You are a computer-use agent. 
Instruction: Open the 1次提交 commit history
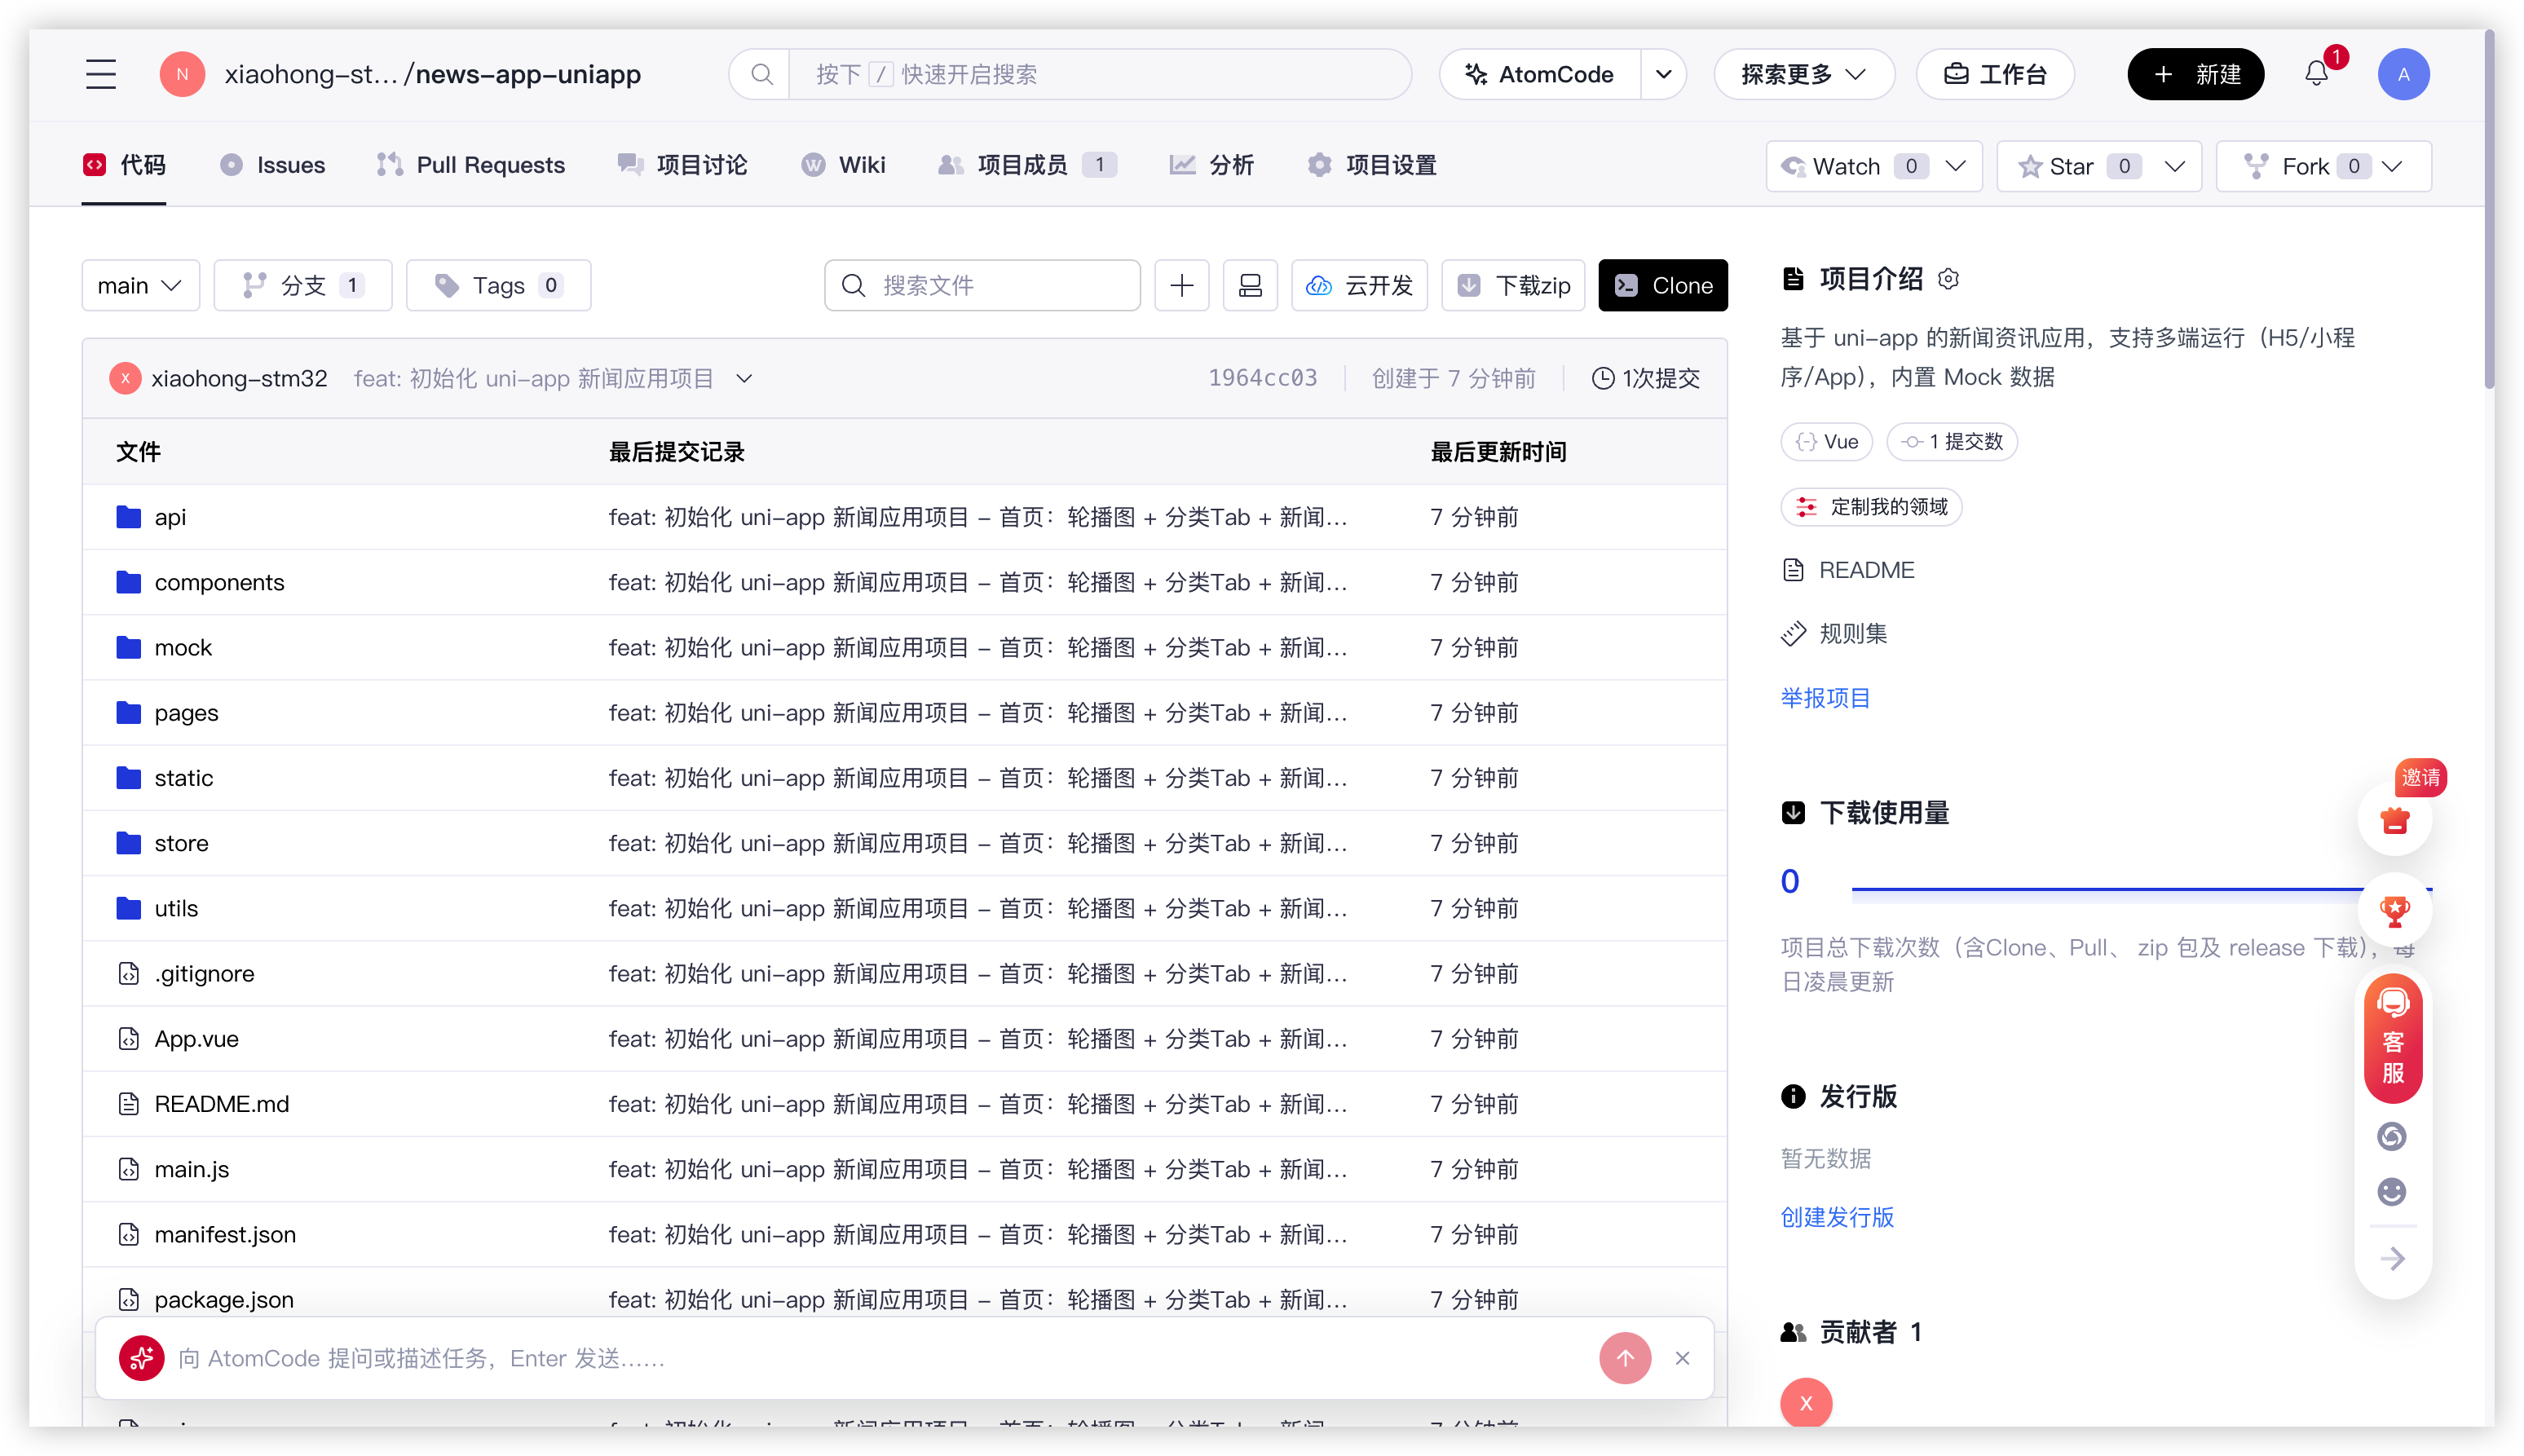1646,378
